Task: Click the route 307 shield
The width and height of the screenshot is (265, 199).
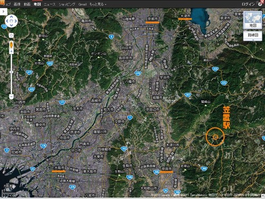Action: [x=187, y=95]
